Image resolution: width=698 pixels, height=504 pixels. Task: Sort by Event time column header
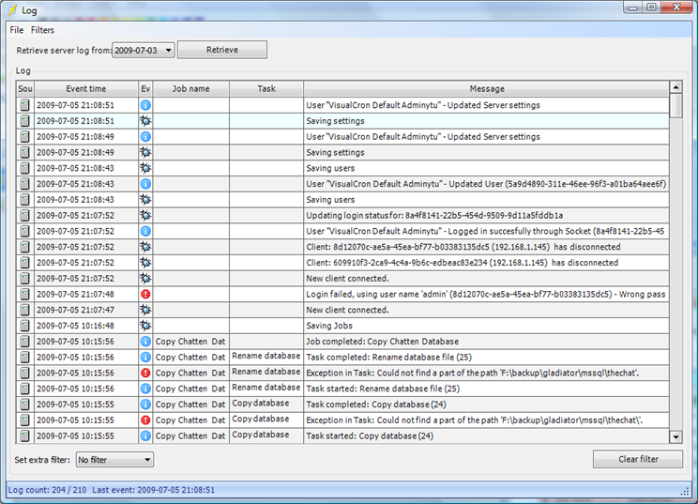click(x=85, y=89)
